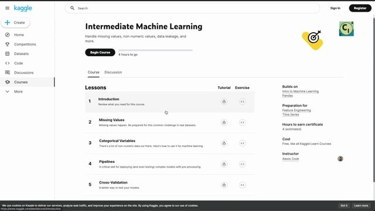Open the Introduction lesson tutorial icon
375x211 pixels.
point(224,101)
